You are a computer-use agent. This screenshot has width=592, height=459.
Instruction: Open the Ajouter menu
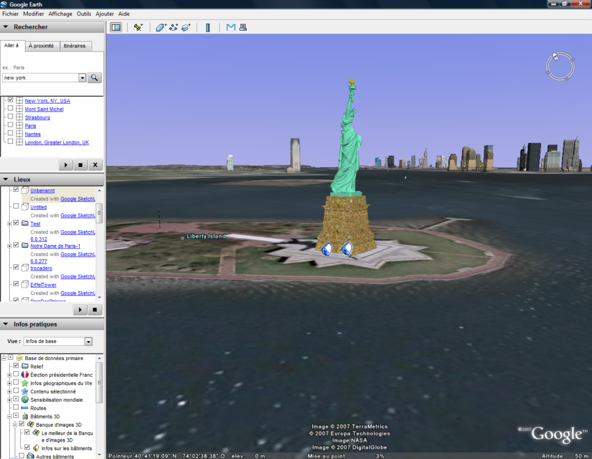105,14
